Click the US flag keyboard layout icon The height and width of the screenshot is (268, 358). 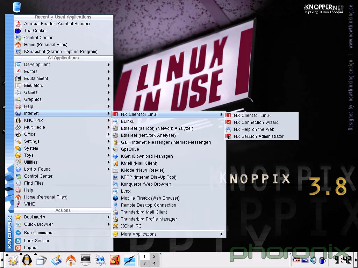[296, 260]
